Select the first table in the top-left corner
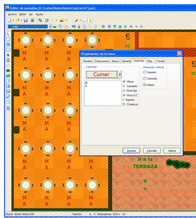The width and height of the screenshot is (196, 218). tap(26, 40)
